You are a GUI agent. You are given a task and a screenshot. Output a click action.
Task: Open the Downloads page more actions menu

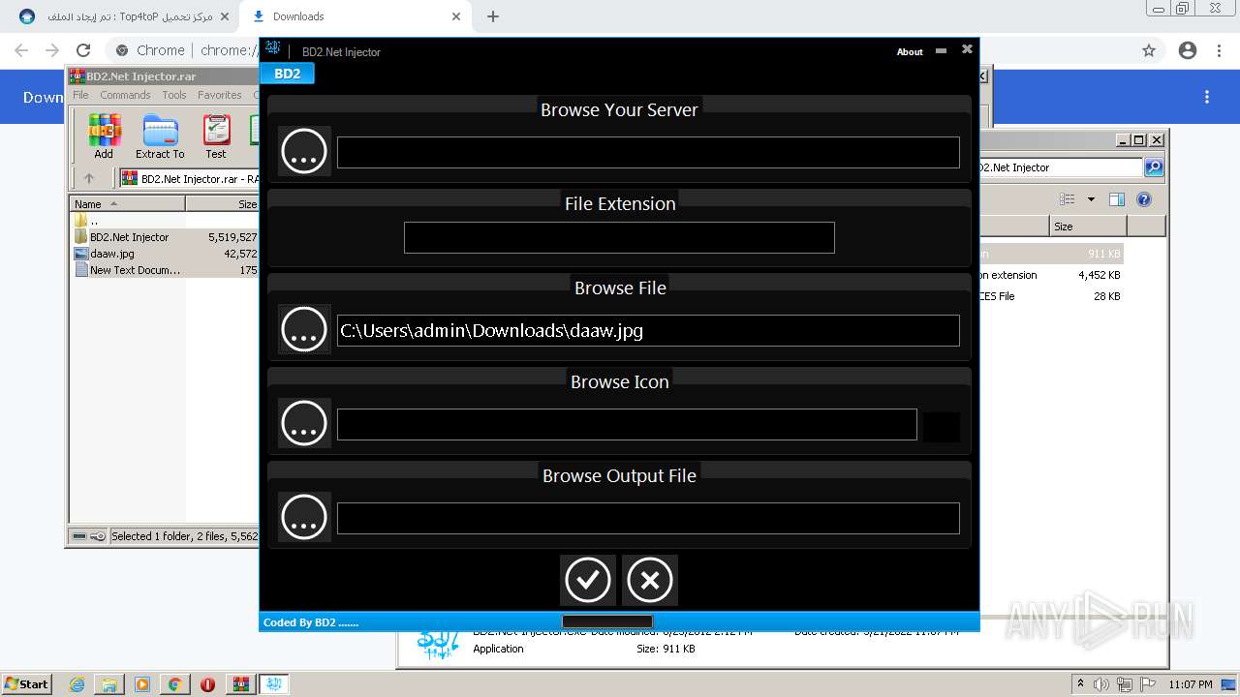click(x=1207, y=97)
